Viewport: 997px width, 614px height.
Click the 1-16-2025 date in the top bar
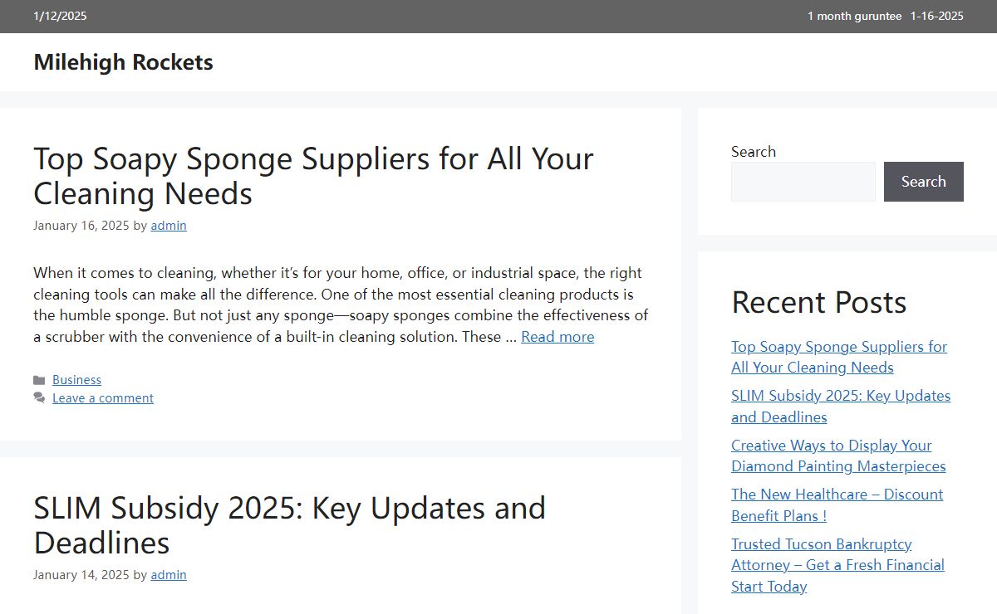coord(936,16)
